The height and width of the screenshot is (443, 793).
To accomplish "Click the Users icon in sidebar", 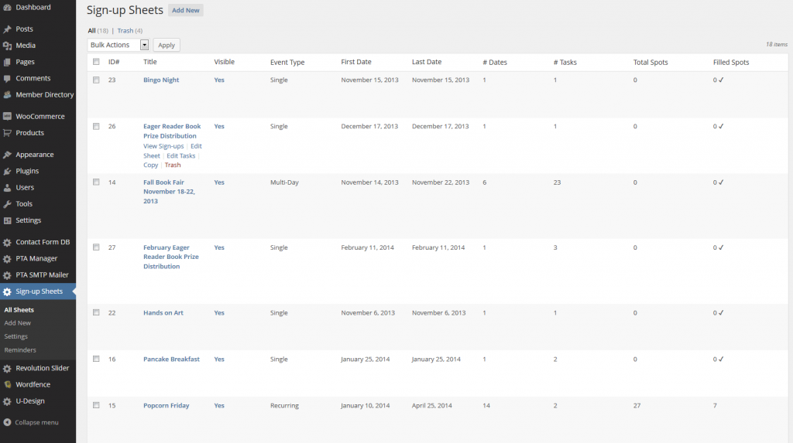I will pos(7,187).
